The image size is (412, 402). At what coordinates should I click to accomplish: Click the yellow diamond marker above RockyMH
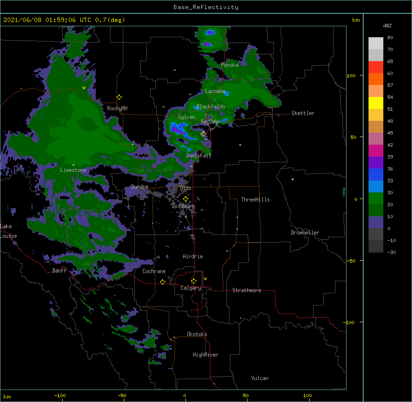[119, 97]
